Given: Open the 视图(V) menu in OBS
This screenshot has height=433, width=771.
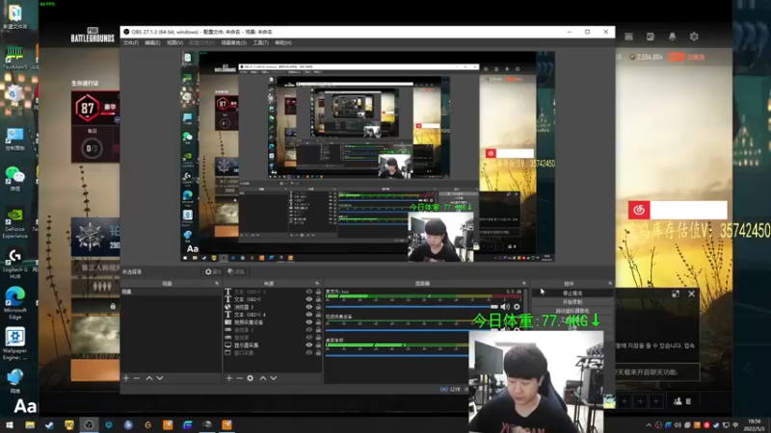Looking at the screenshot, I should pyautogui.click(x=174, y=43).
